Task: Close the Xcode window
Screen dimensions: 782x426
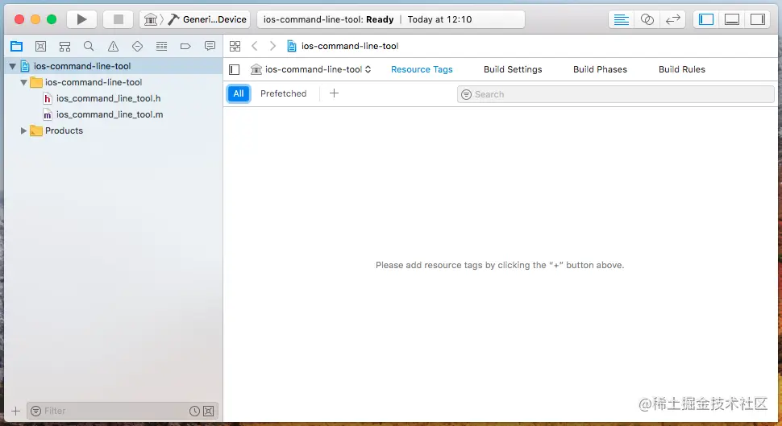Action: [19, 19]
